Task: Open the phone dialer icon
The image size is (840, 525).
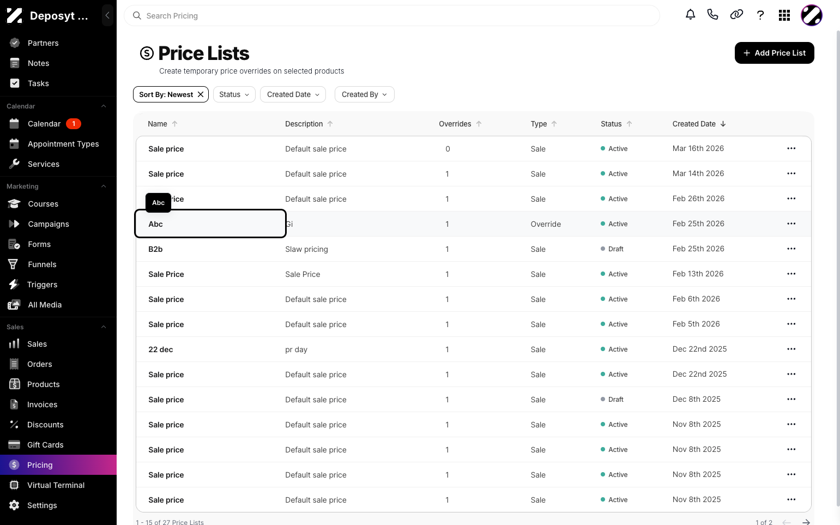Action: pyautogui.click(x=712, y=15)
